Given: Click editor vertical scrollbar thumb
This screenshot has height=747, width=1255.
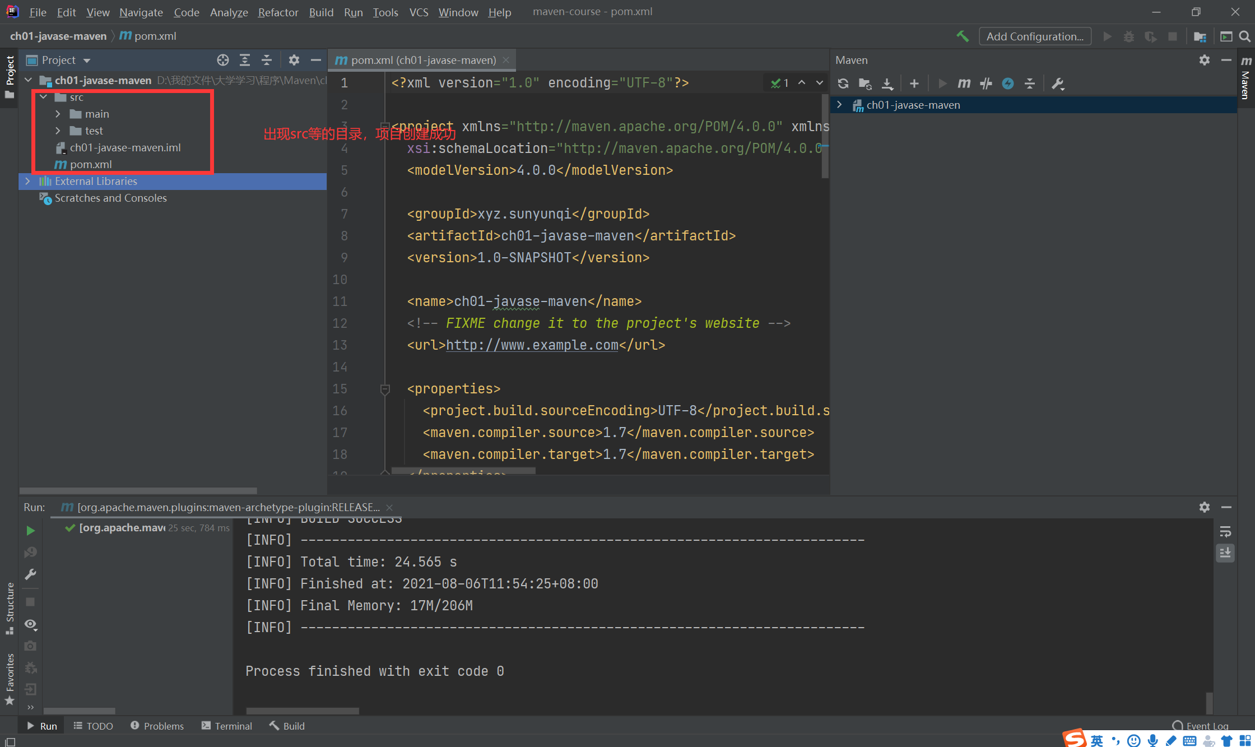Looking at the screenshot, I should coord(825,137).
